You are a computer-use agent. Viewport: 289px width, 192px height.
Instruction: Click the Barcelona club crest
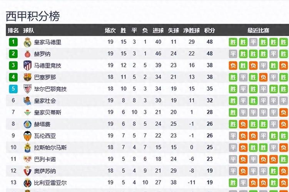27,77
